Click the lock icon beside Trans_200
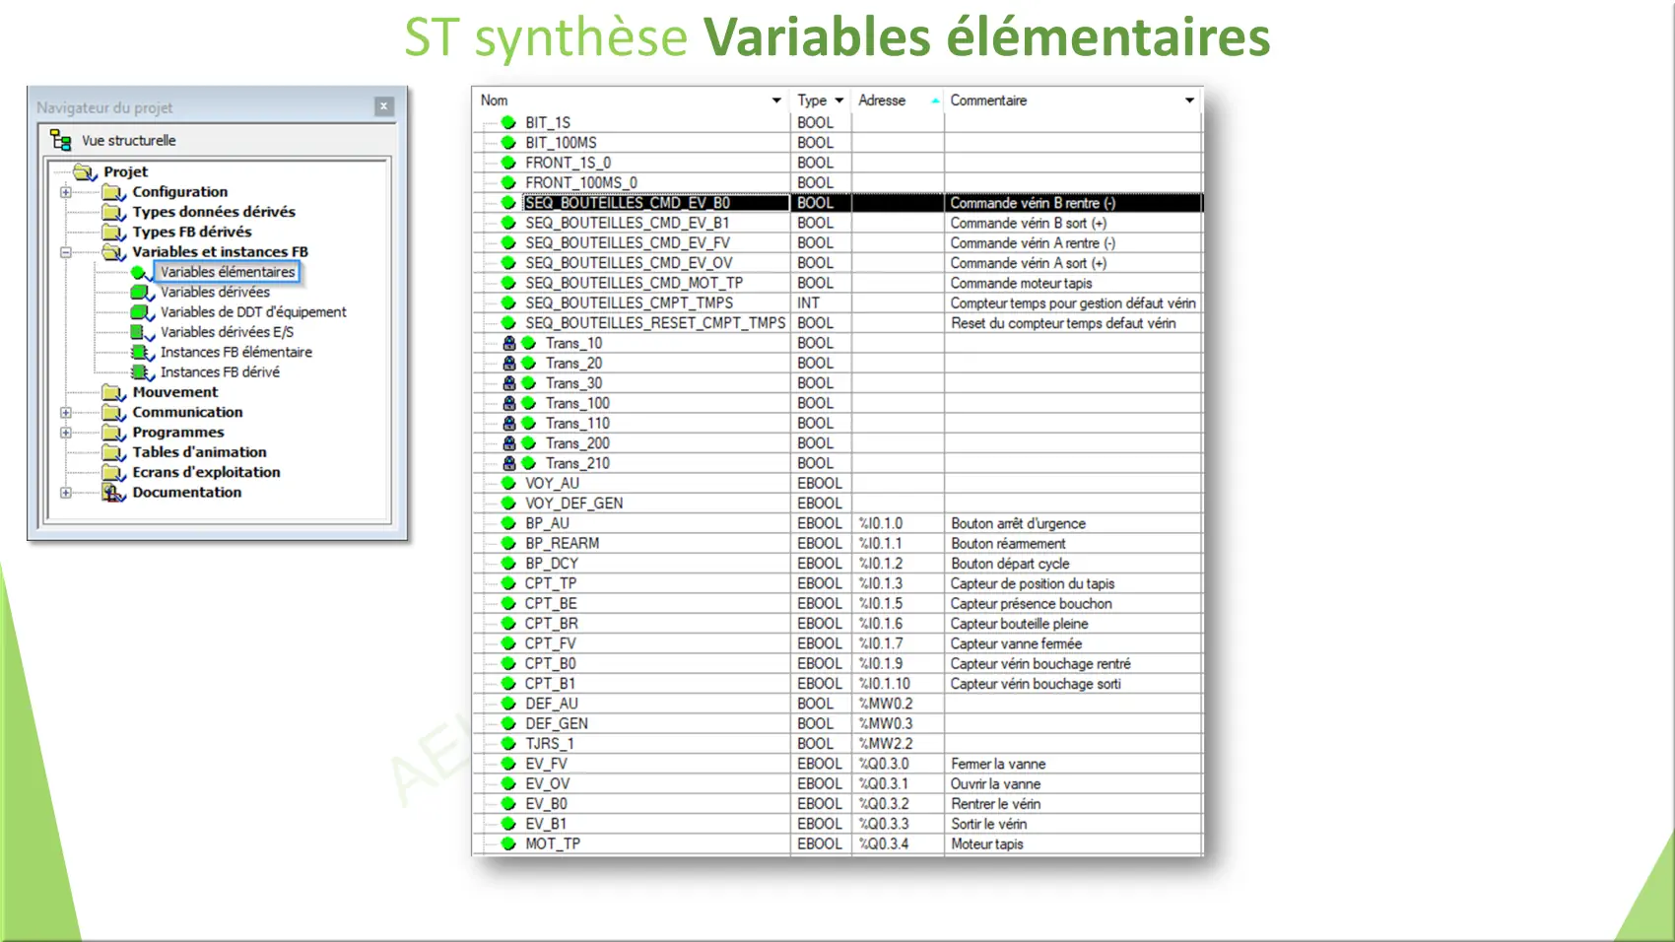1675x942 pixels. tap(509, 443)
